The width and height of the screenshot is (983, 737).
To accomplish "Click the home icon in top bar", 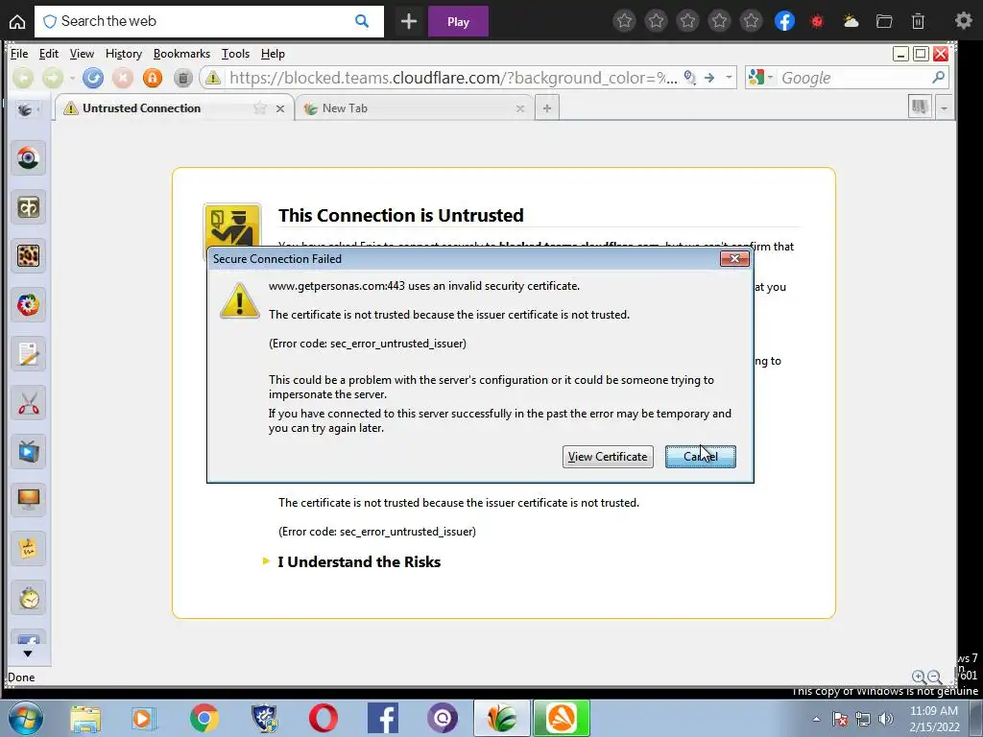I will (x=17, y=21).
